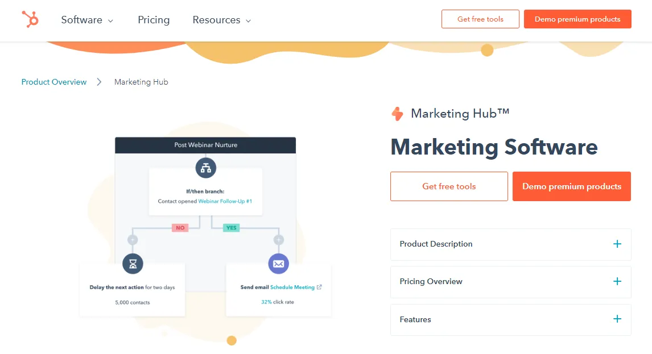Go to the Pricing page
Screen dimensions: 652x354
tap(154, 20)
